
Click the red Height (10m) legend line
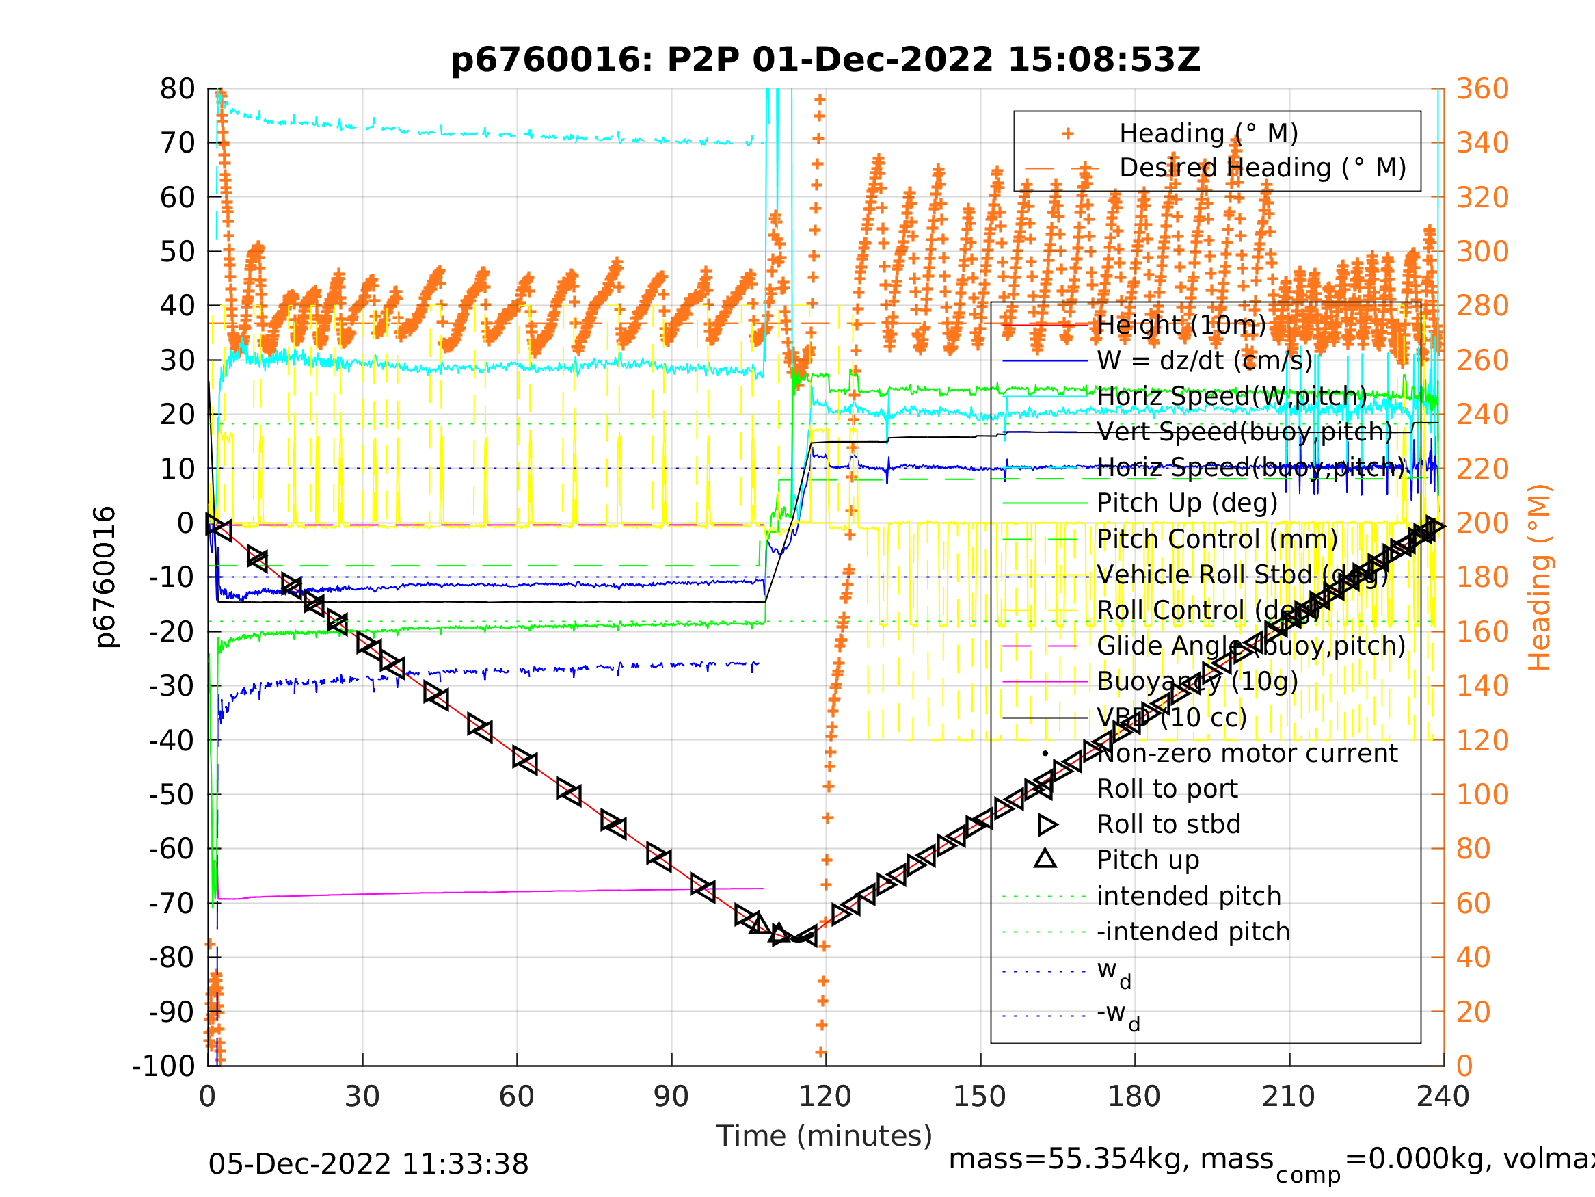point(1045,326)
